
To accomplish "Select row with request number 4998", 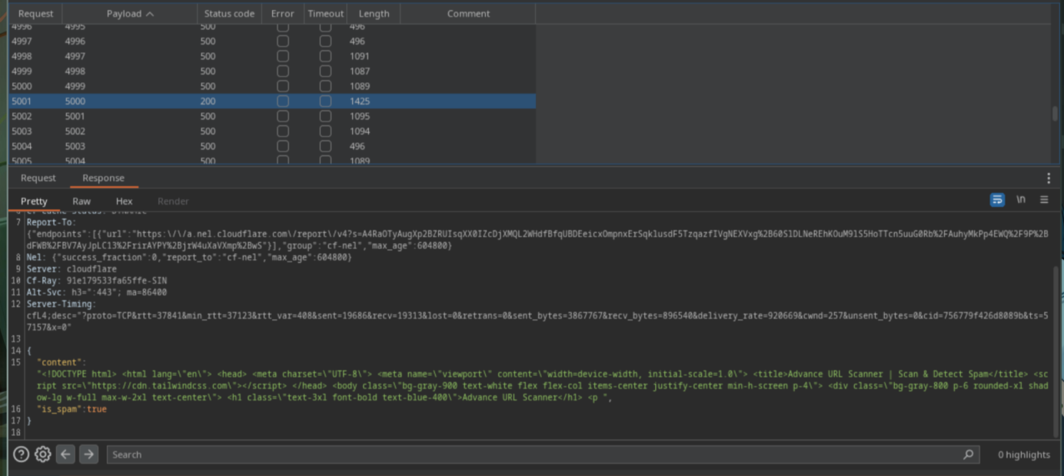I will (x=272, y=56).
